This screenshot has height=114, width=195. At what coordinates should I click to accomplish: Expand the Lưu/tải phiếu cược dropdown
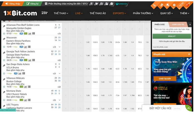pyautogui.click(x=172, y=47)
